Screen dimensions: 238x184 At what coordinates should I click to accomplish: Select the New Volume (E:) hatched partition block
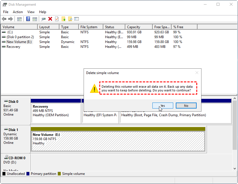(x=118, y=141)
